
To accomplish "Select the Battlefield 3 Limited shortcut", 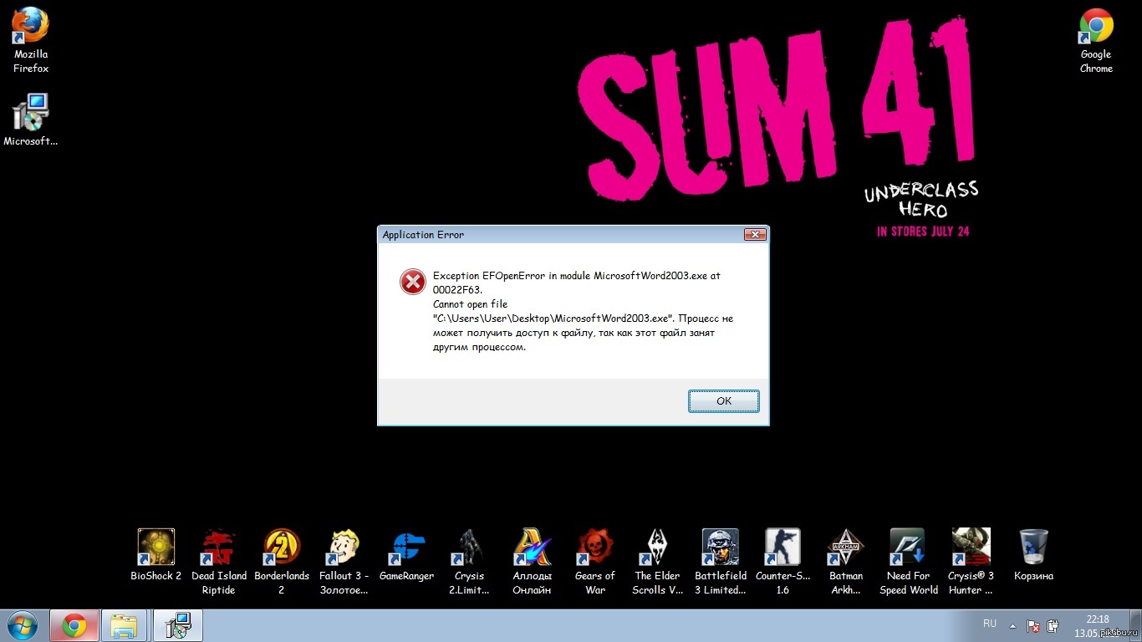I will click(x=721, y=562).
